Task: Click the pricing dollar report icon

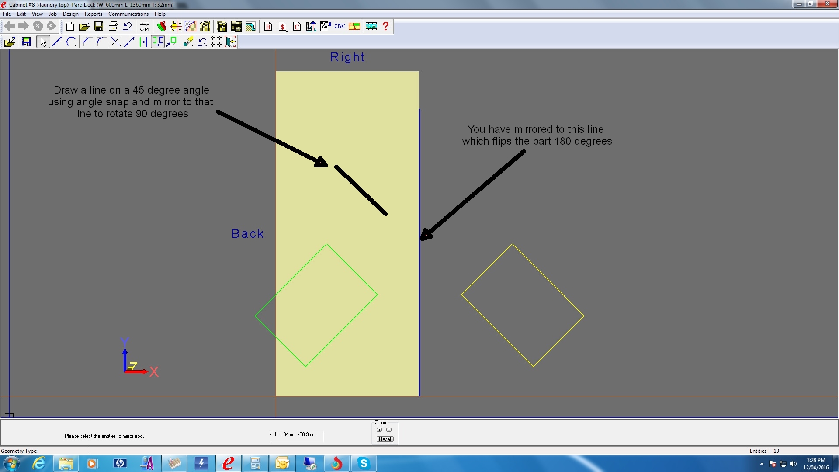Action: pos(283,26)
